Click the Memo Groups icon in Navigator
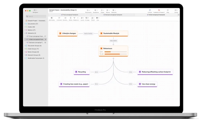Screen dimensions: 200x122 point(27,52)
